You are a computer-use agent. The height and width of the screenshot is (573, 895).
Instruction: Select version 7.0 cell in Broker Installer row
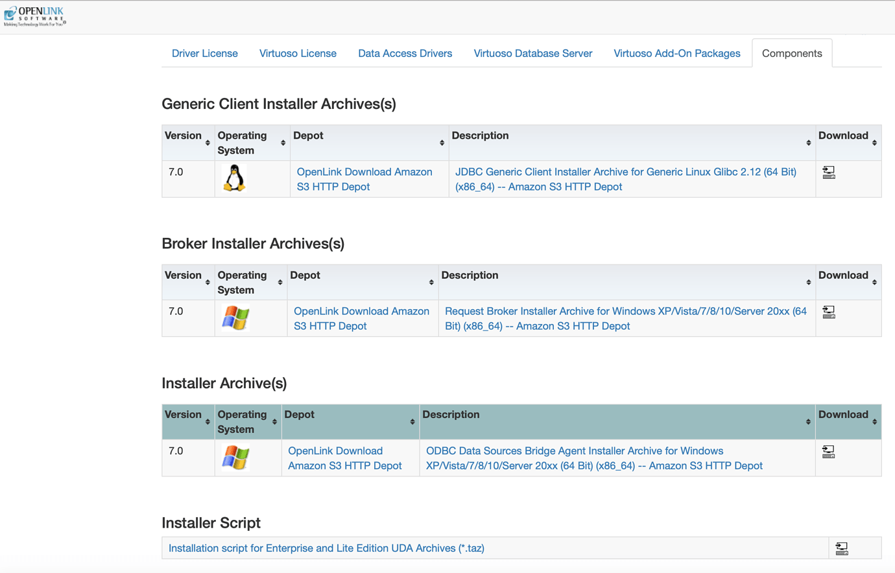pyautogui.click(x=188, y=318)
